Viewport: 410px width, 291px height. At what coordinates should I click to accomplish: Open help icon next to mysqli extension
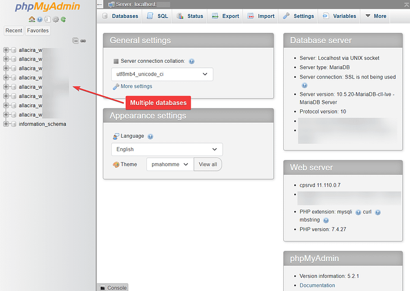click(358, 212)
